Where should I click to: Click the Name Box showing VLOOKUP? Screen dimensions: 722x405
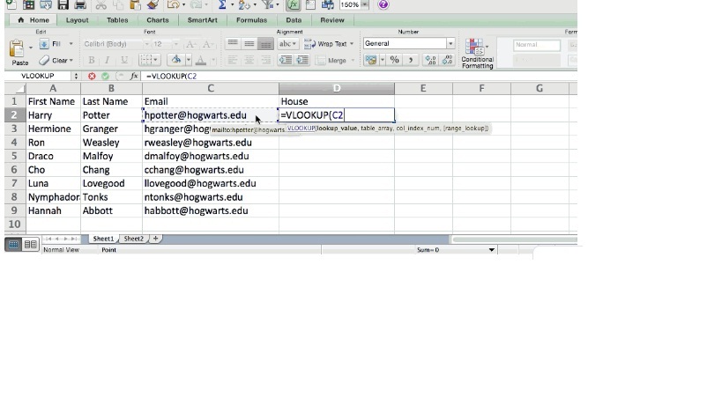pos(38,77)
